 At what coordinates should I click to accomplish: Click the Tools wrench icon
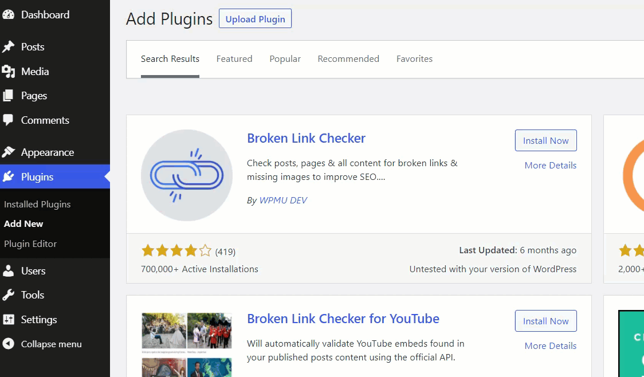tap(8, 295)
